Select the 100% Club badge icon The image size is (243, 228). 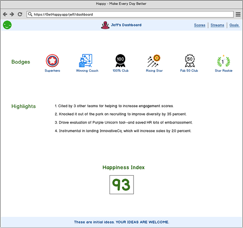[x=121, y=60]
